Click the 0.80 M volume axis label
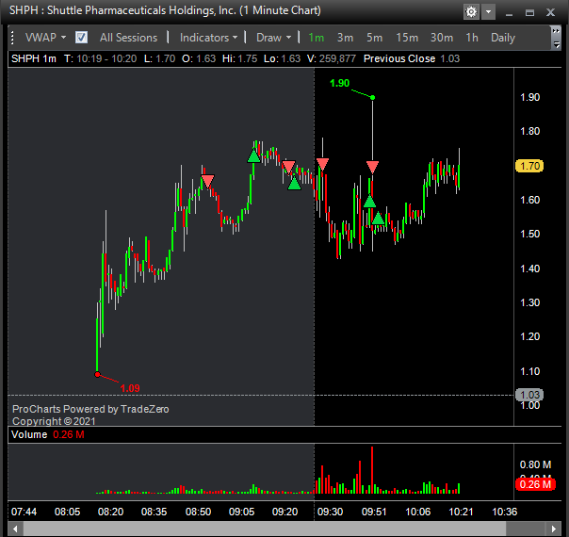Screen dimensions: 569x537 (x=535, y=464)
